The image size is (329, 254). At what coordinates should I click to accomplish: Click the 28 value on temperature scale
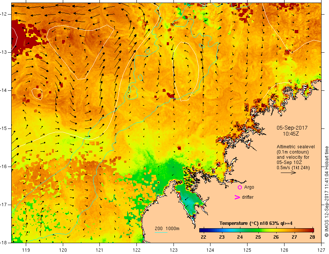pos(312,237)
